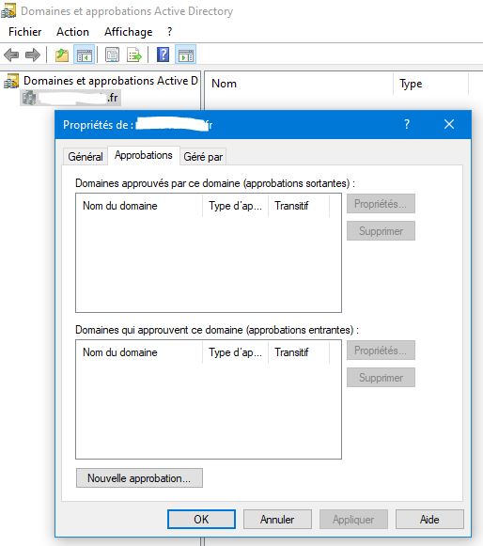Image resolution: width=483 pixels, height=546 pixels.
Task: Click the dialog title bar ? help button
Action: [x=407, y=124]
